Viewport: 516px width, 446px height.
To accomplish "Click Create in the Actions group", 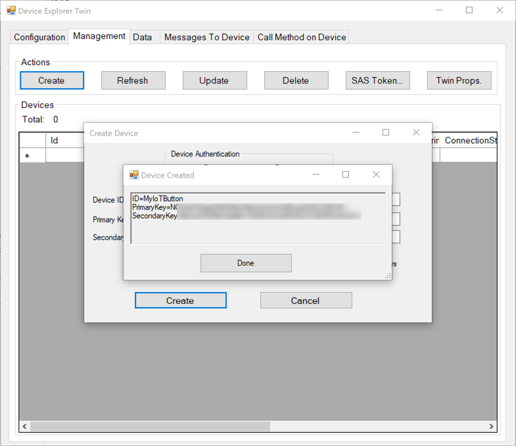I will pyautogui.click(x=52, y=80).
